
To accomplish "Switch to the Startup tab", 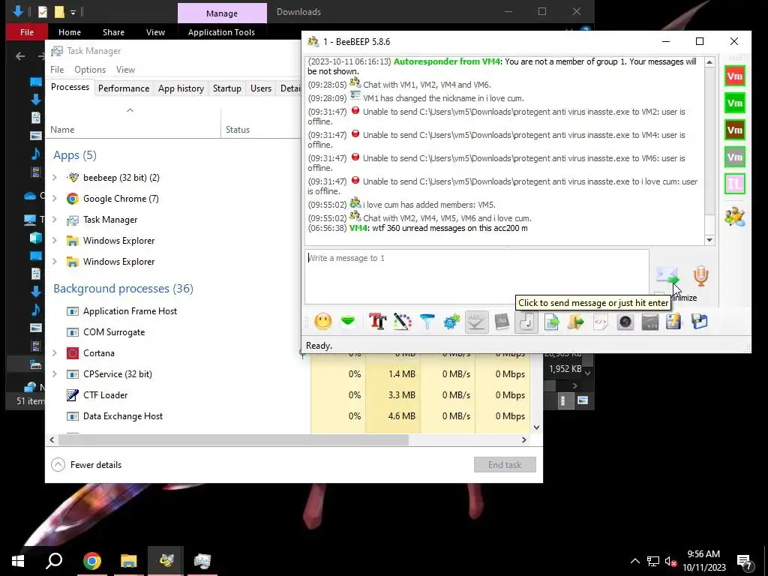I will 226,88.
